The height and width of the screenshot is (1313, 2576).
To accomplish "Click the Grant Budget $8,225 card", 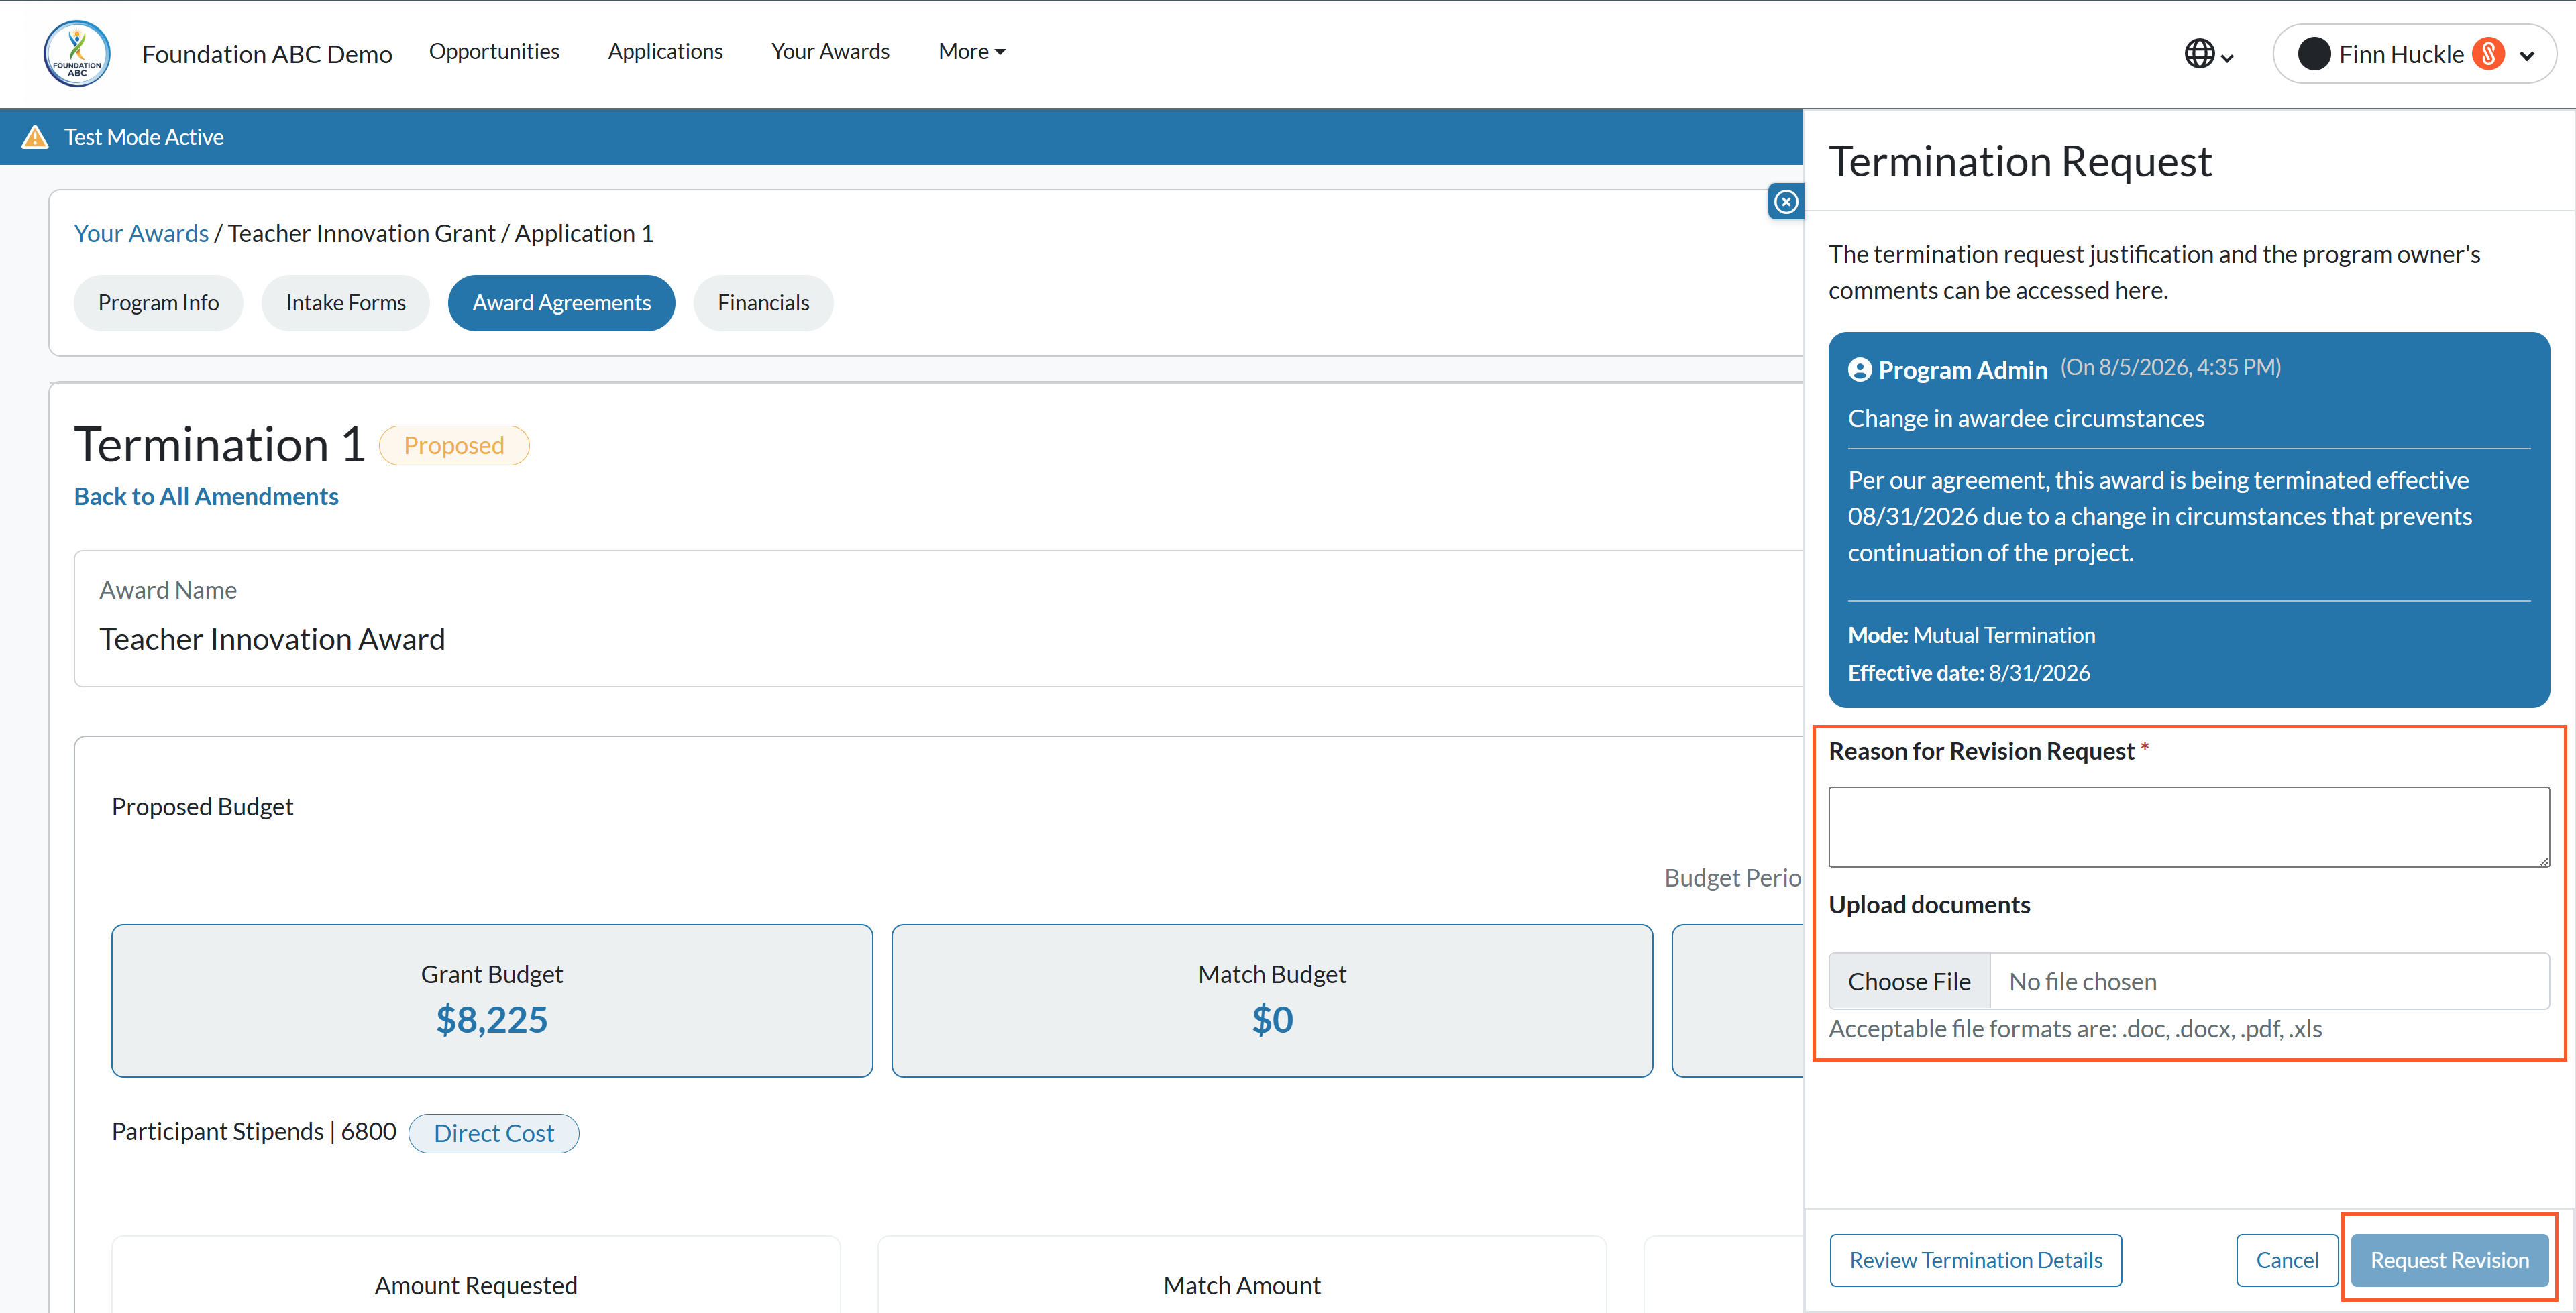I will point(492,1000).
